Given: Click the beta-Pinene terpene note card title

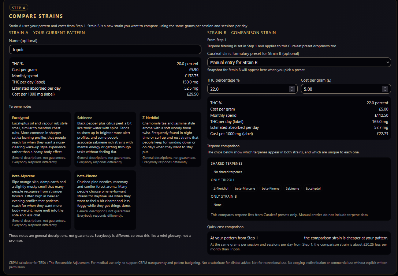Looking at the screenshot, I should coord(87,176).
